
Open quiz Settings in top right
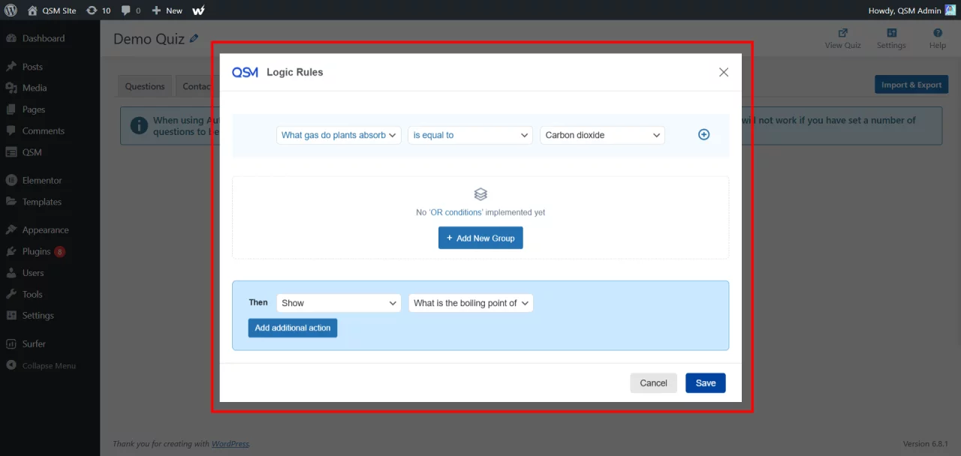pos(891,39)
